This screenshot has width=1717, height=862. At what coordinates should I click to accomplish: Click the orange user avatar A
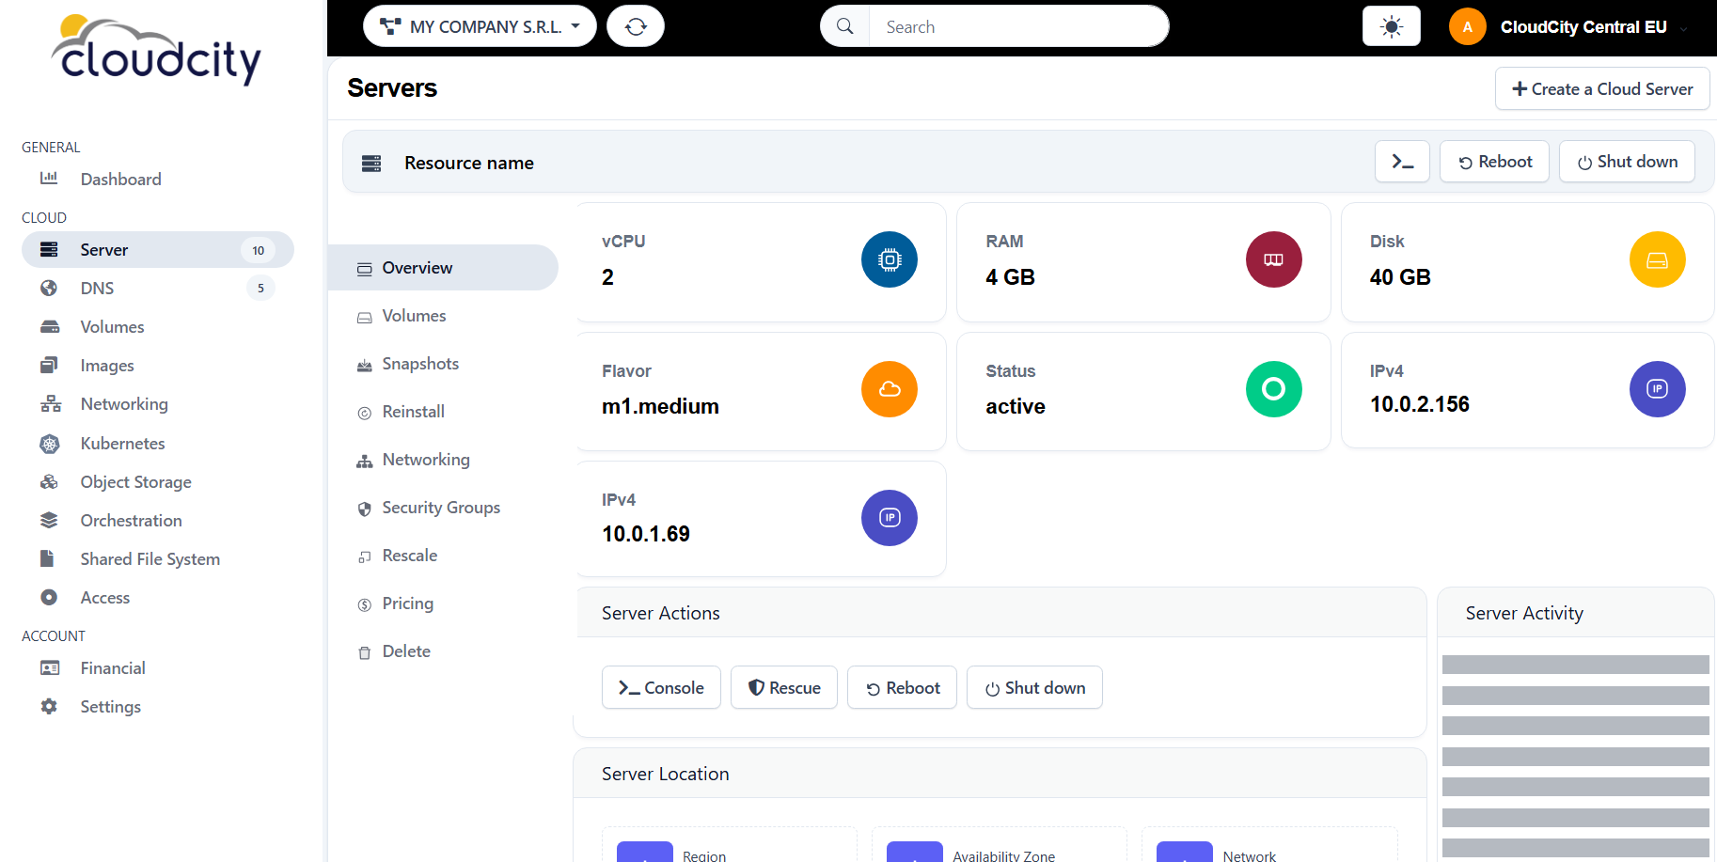point(1467,26)
